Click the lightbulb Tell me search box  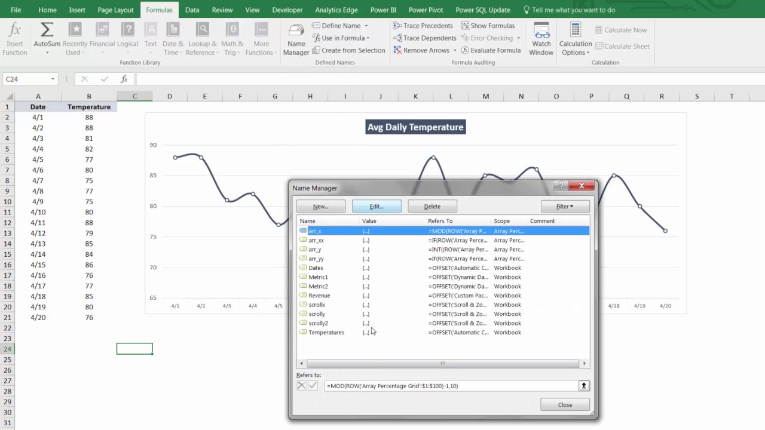point(569,10)
